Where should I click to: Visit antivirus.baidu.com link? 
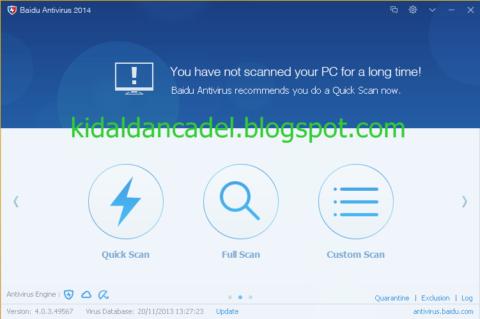tap(443, 311)
